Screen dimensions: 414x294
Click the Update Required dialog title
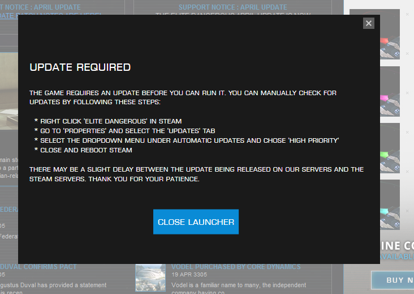point(80,67)
